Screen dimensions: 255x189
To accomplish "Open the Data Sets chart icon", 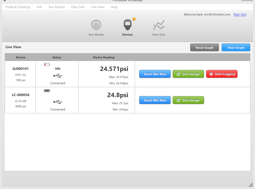I will point(159,25).
